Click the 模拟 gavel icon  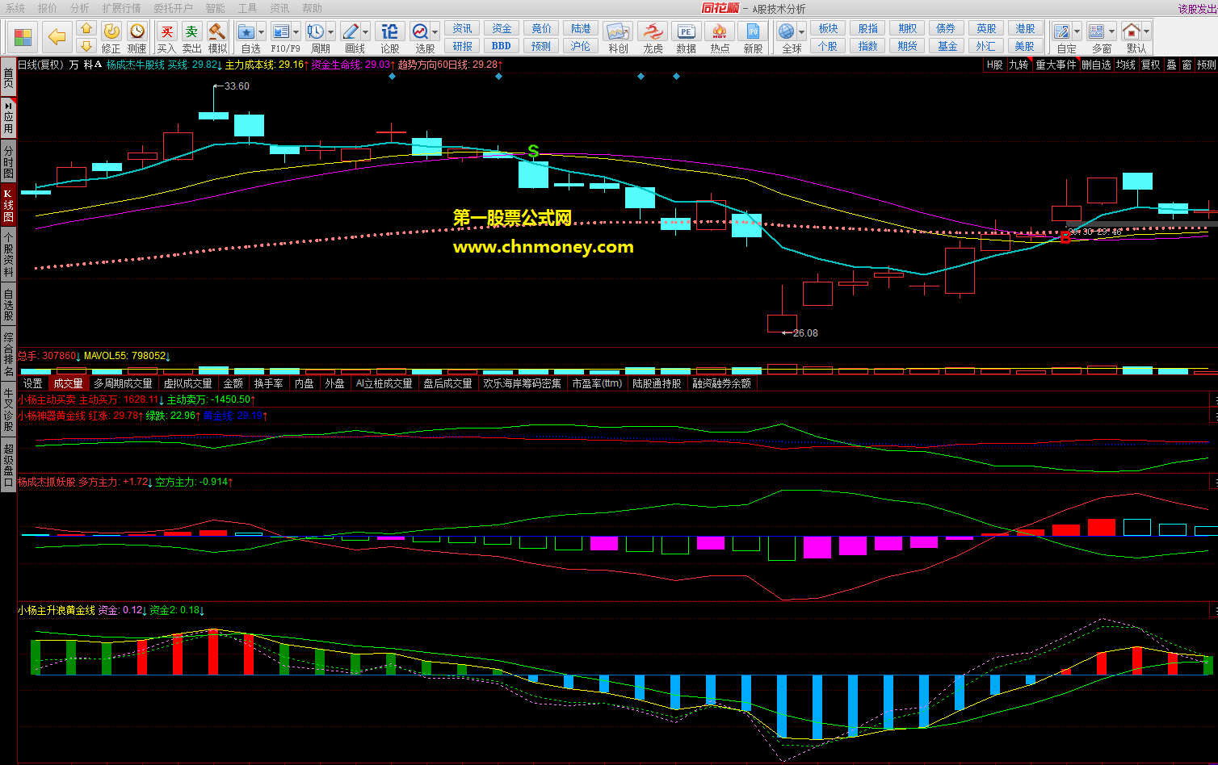(x=217, y=31)
